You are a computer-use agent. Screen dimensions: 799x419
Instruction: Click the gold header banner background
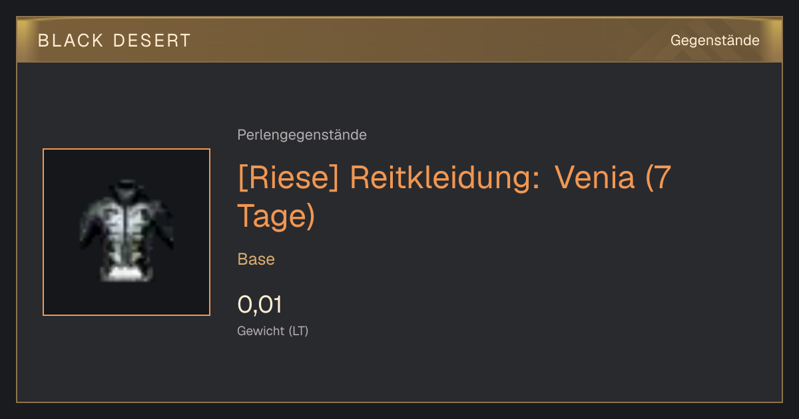pos(400,40)
